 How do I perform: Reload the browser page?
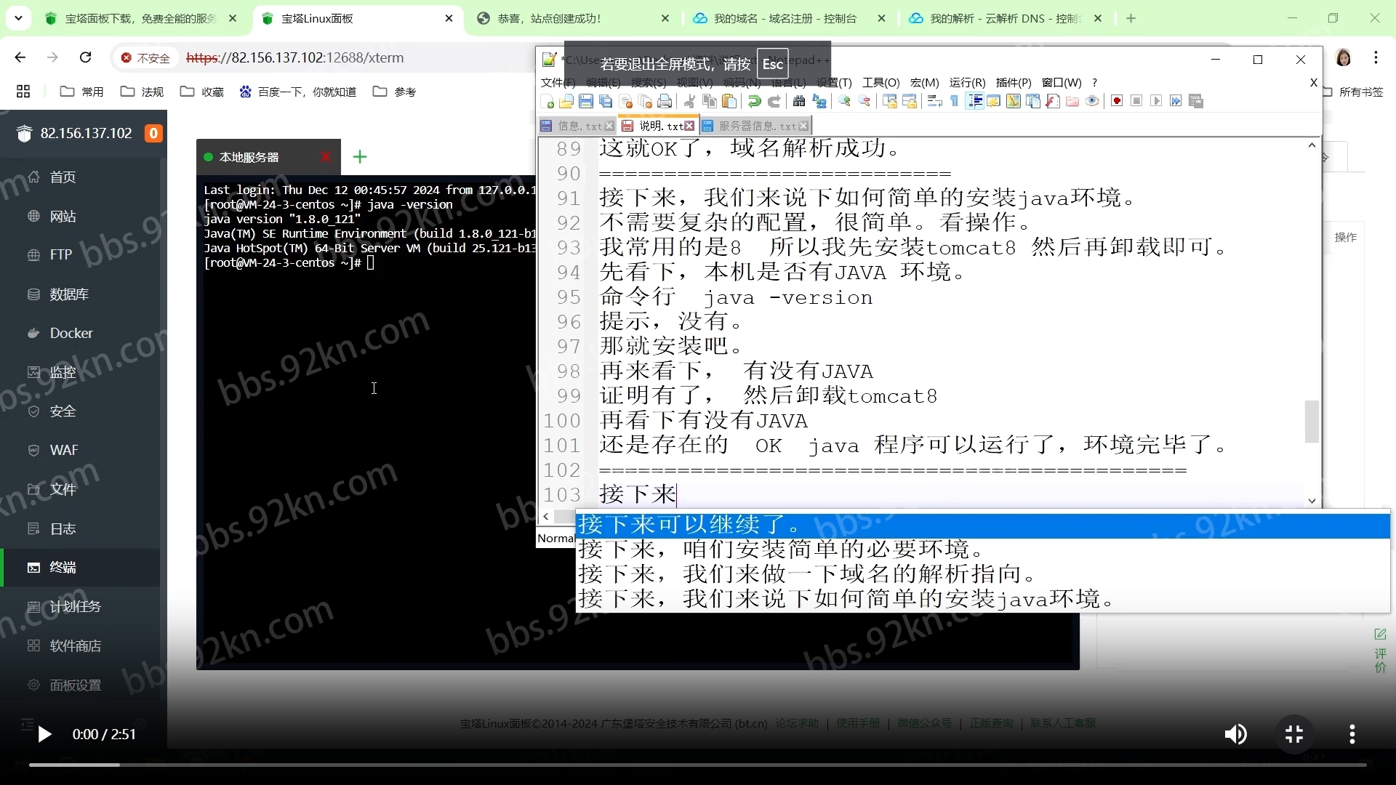tap(86, 57)
